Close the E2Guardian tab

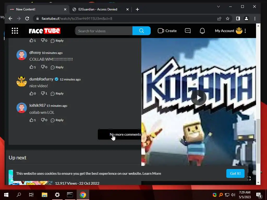pyautogui.click(x=127, y=9)
